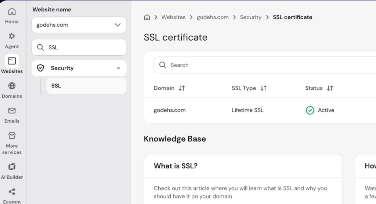Go to the Domains section
This screenshot has height=204, width=376.
pos(12,90)
